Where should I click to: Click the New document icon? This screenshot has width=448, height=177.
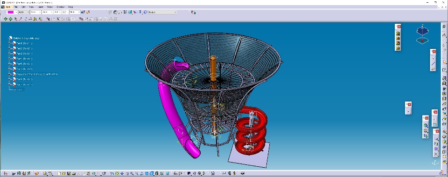[x=59, y=173]
